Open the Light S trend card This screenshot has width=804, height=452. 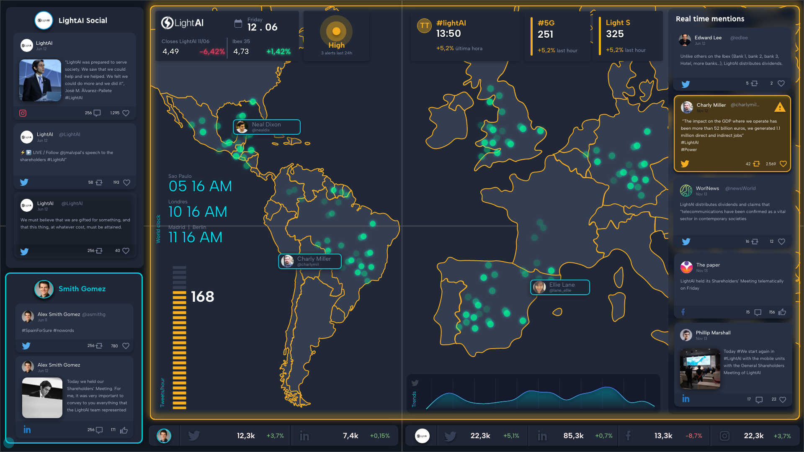628,36
